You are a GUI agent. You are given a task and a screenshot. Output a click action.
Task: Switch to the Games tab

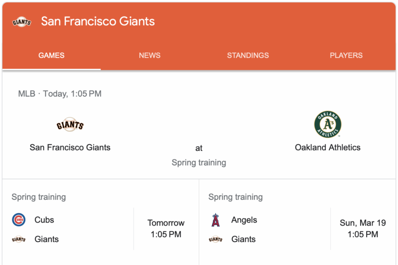coord(51,56)
